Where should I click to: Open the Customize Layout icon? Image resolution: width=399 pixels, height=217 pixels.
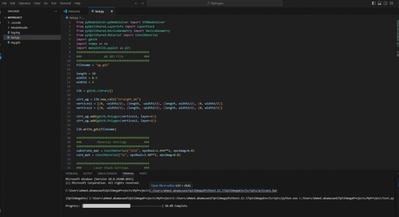click(391, 3)
